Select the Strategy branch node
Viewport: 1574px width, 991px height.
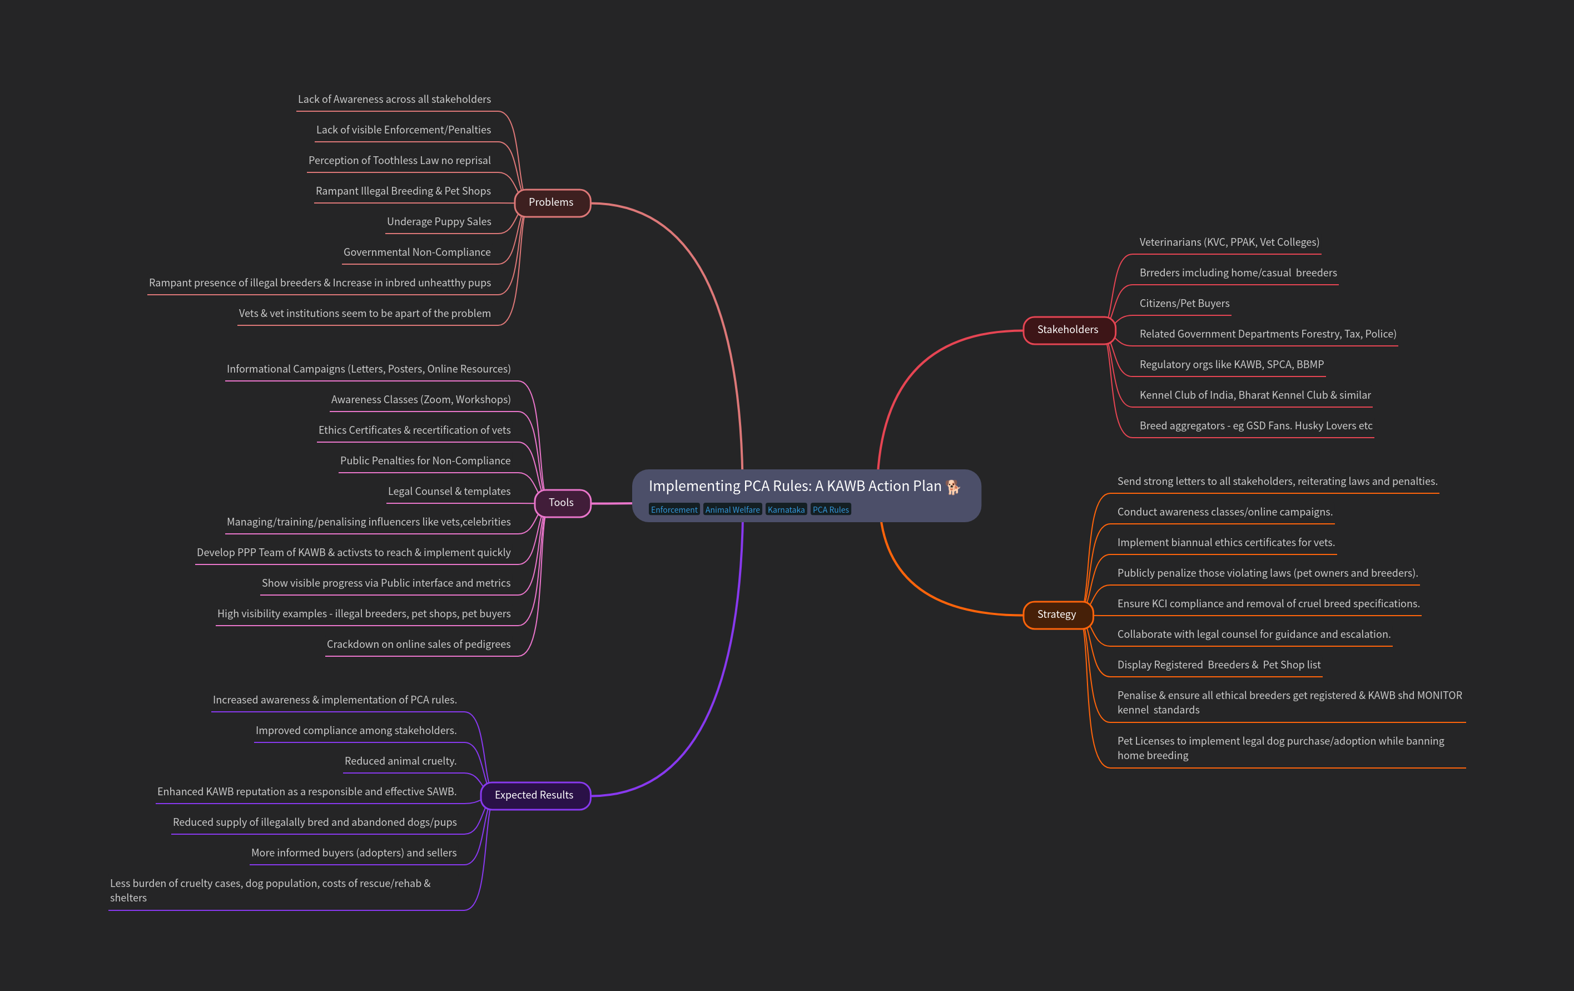(x=1056, y=615)
